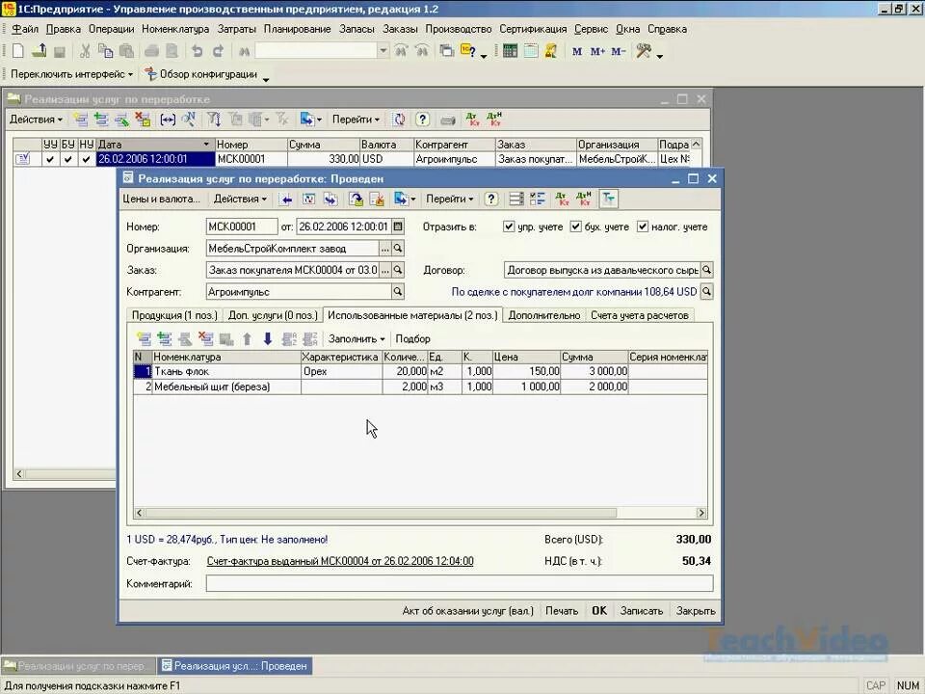The image size is (925, 694).
Task: Toggle the бух. учете checkbox
Action: [576, 227]
